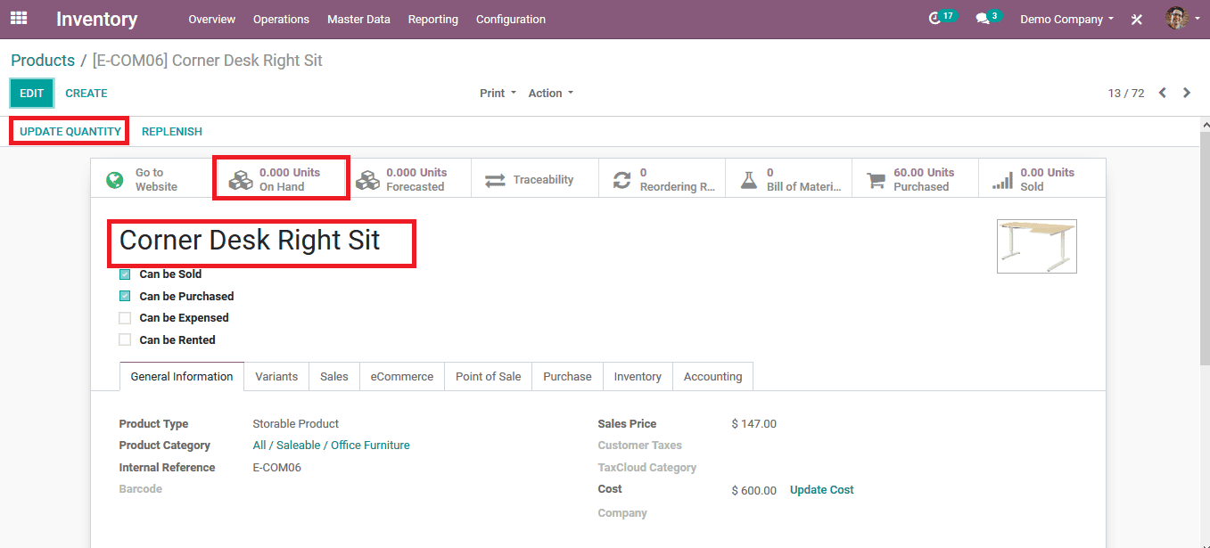Switch to the Variants tab
The height and width of the screenshot is (548, 1210).
[276, 376]
